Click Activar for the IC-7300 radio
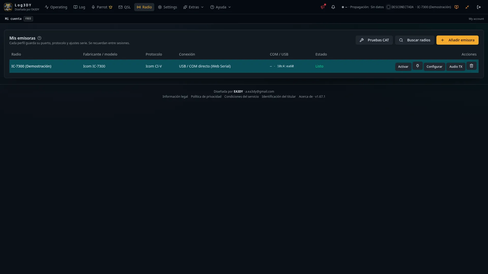 click(403, 66)
